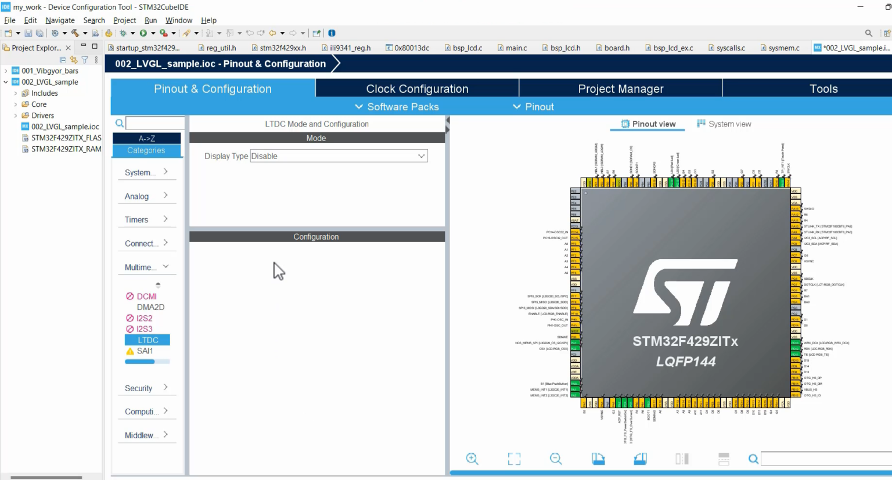Screen dimensions: 892x480
Task: Collapse all in Project Explorer
Action: point(63,60)
